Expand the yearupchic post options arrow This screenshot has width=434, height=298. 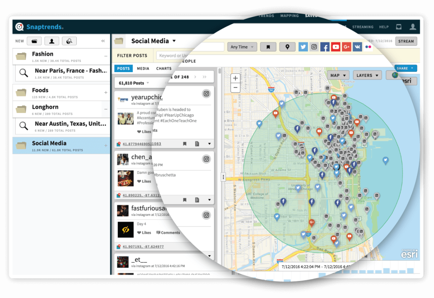209,144
